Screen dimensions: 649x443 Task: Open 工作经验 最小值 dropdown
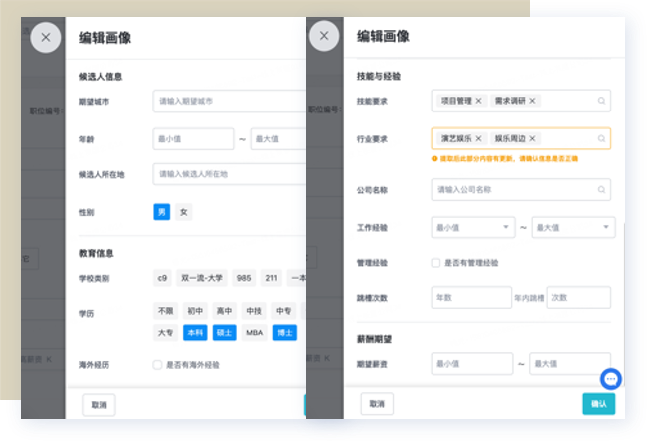coord(472,227)
